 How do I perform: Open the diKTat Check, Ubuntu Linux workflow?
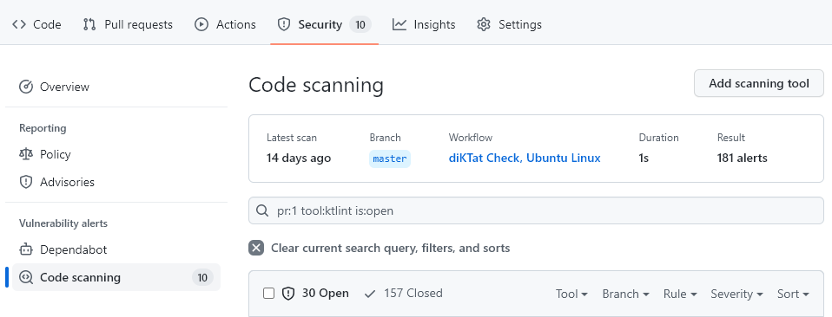coord(525,158)
